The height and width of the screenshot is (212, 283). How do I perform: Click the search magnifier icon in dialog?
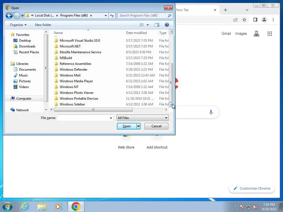click(169, 15)
